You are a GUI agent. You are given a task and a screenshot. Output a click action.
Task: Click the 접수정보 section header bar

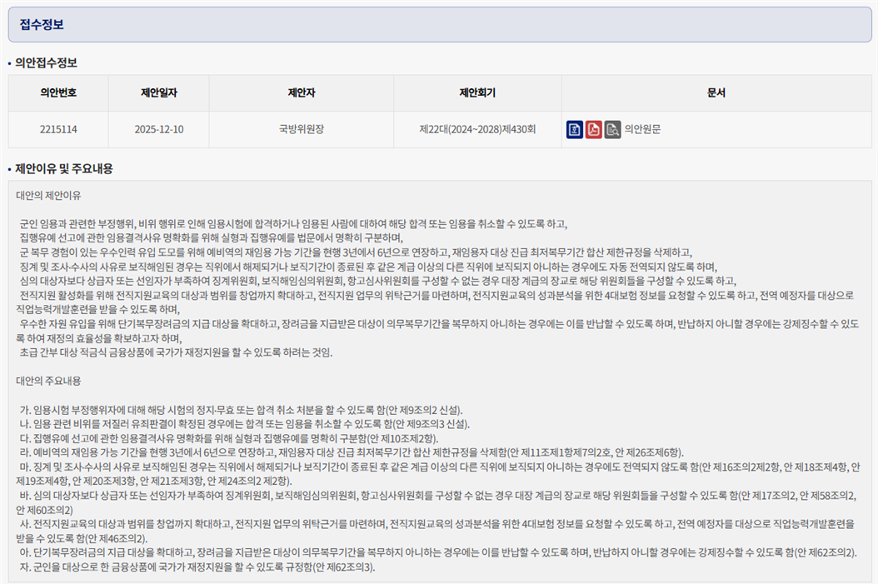click(x=439, y=23)
